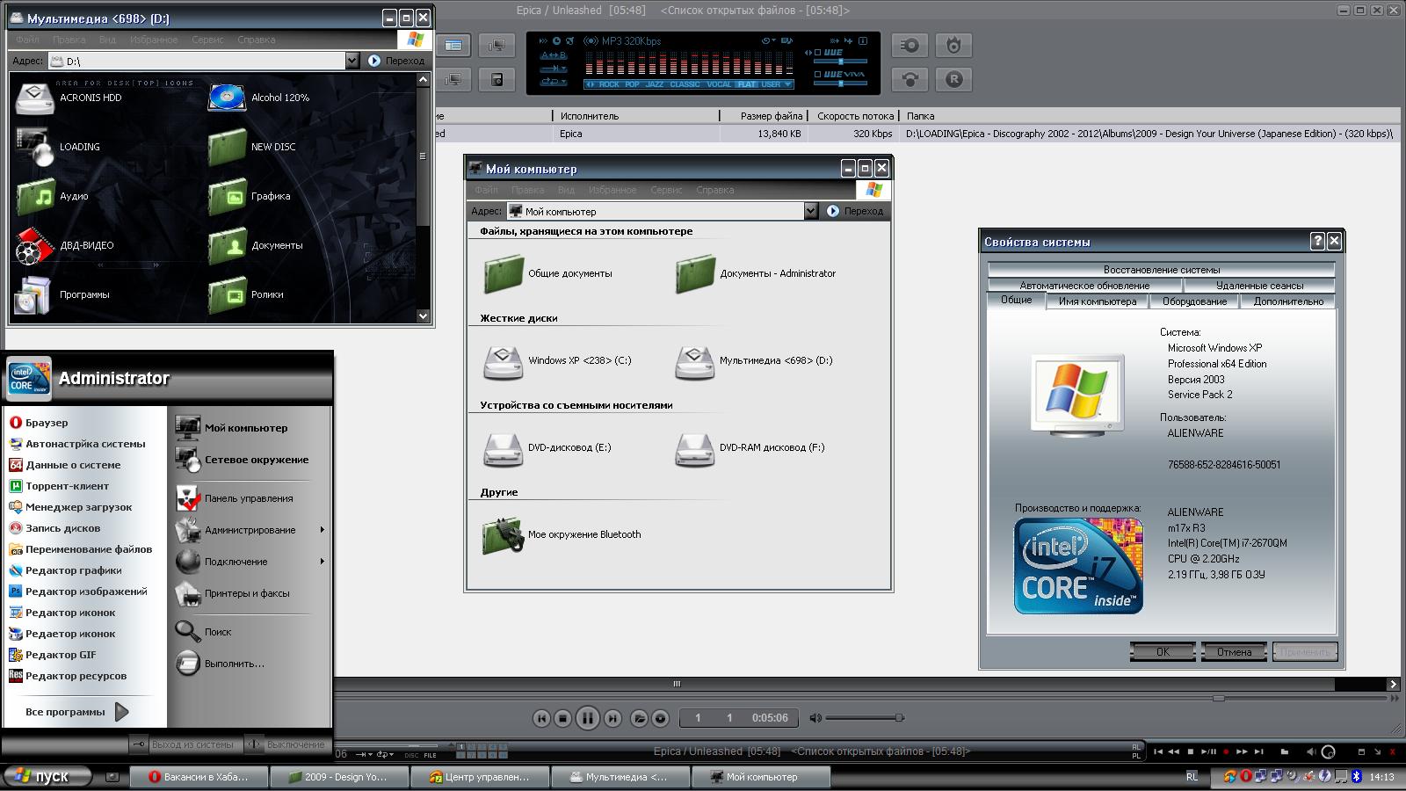
Task: Click Переход button in Мой компьютер
Action: (855, 211)
